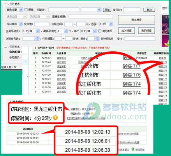Image resolution: width=171 pixels, height=156 pixels.
Task: Open the 普通流量 traffic type dropdown
Action: [x=14, y=10]
